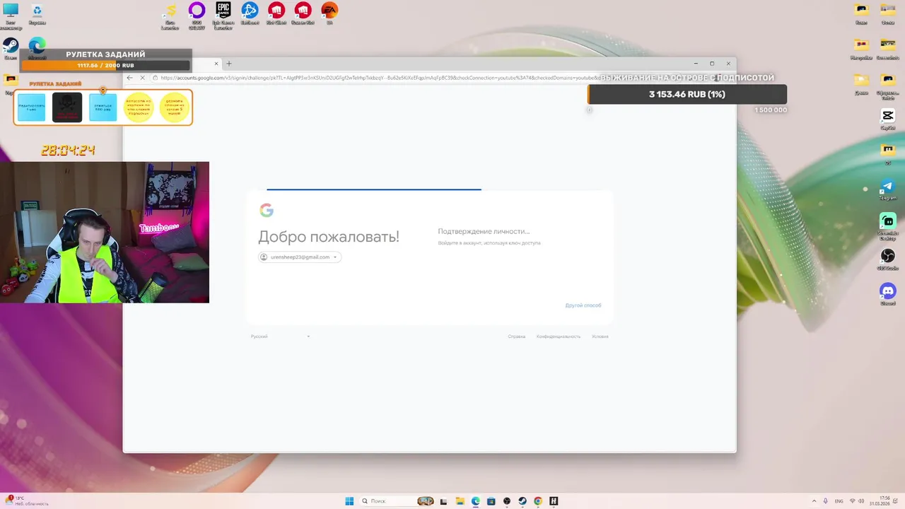This screenshot has height=509, width=905.
Task: Open the yellow S launcher desktop shortcut
Action: pyautogui.click(x=170, y=15)
